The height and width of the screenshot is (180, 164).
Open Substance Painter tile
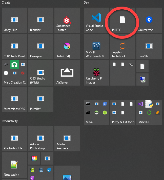[67, 20]
